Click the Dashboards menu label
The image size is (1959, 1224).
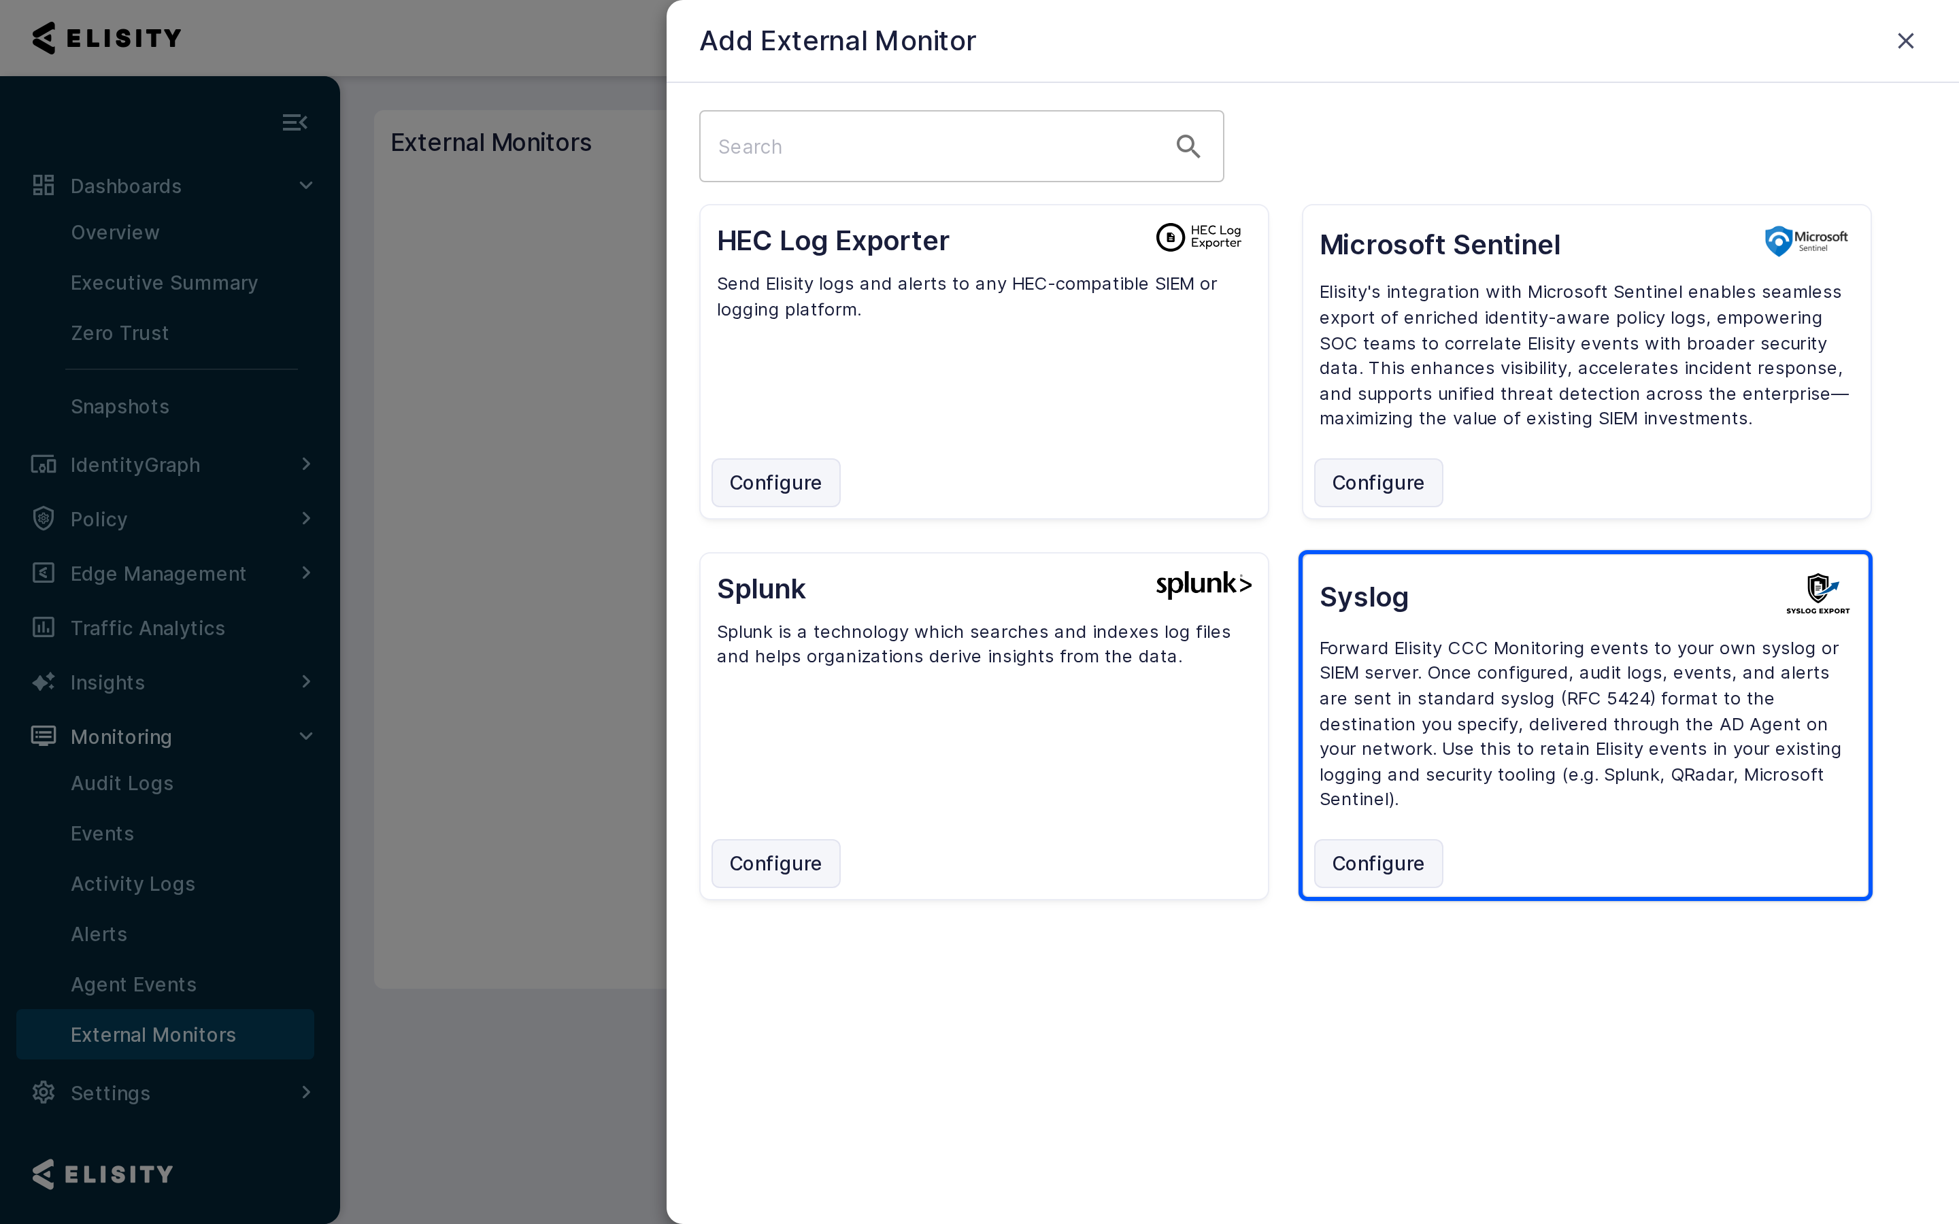(x=125, y=186)
